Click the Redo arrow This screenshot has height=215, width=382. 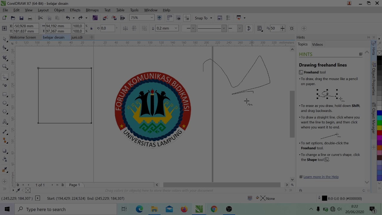pyautogui.click(x=81, y=18)
